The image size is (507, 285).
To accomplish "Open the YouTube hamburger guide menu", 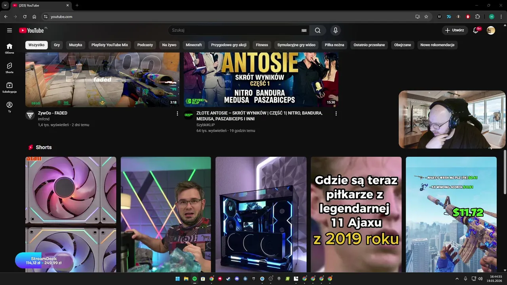I will 10,30.
